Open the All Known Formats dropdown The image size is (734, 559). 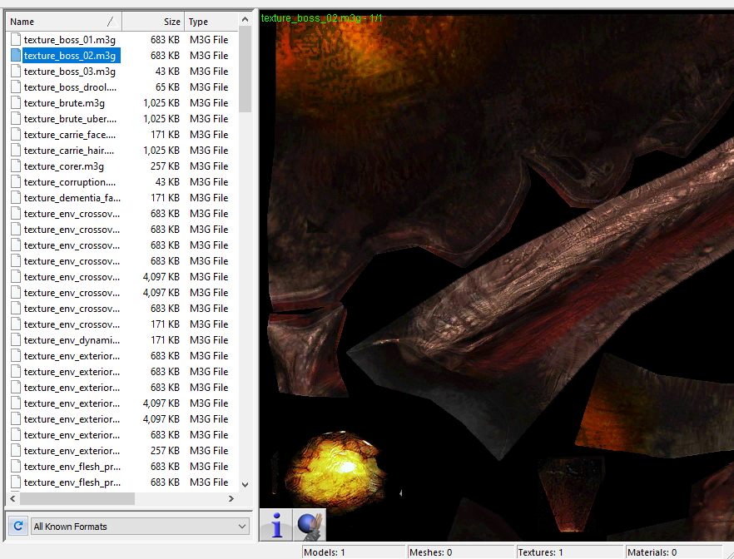tap(140, 526)
